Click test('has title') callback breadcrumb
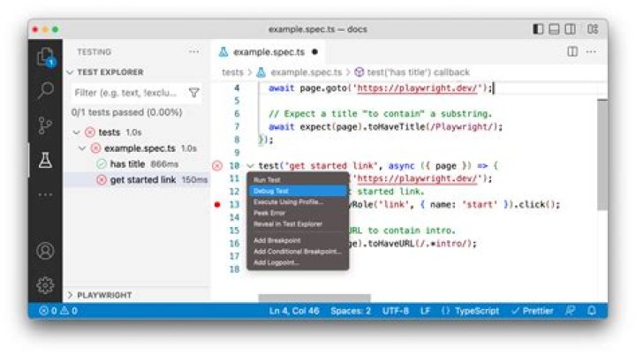The width and height of the screenshot is (636, 356). [x=418, y=72]
